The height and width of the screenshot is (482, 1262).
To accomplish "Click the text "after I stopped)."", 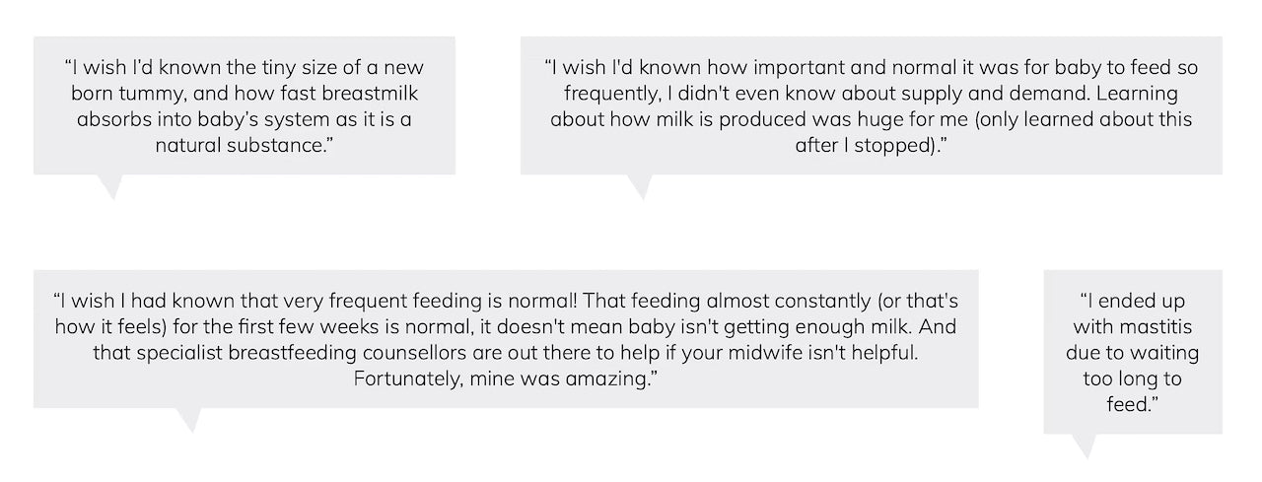I will [x=872, y=145].
